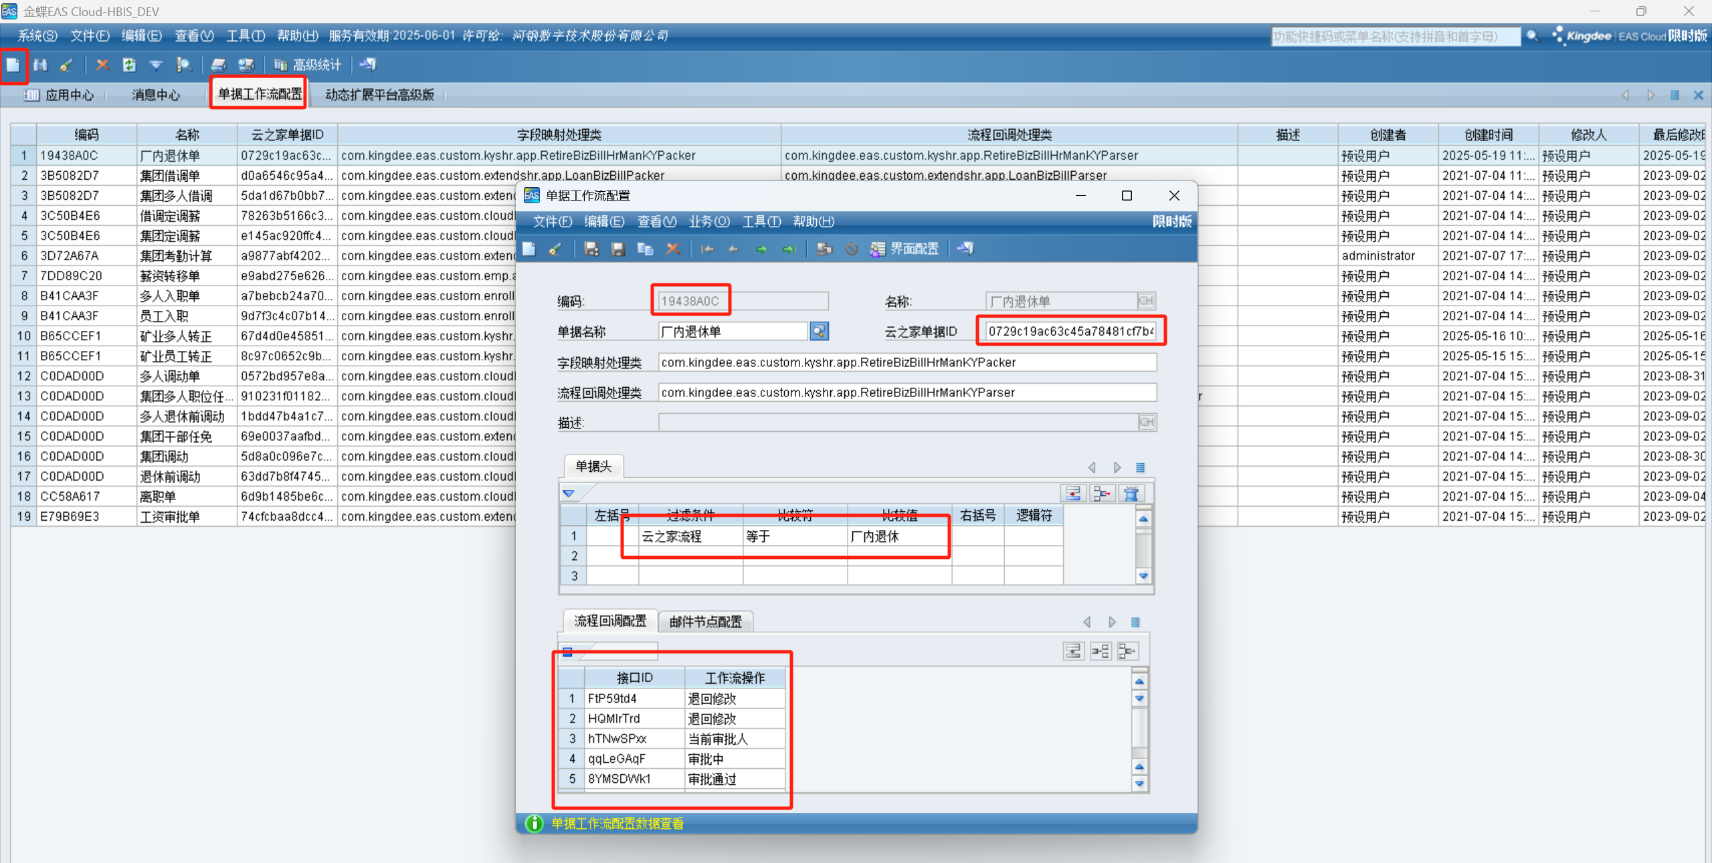Open the 单据名称 lookup picker button
The width and height of the screenshot is (1712, 863).
coord(819,332)
